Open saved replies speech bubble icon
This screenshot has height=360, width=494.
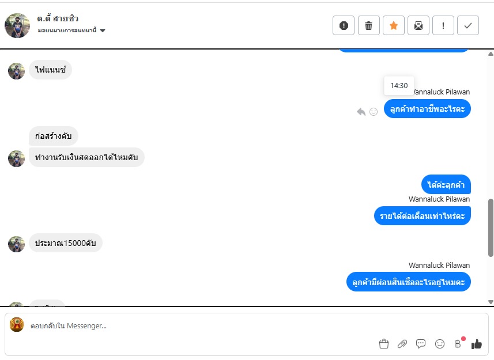coord(421,344)
